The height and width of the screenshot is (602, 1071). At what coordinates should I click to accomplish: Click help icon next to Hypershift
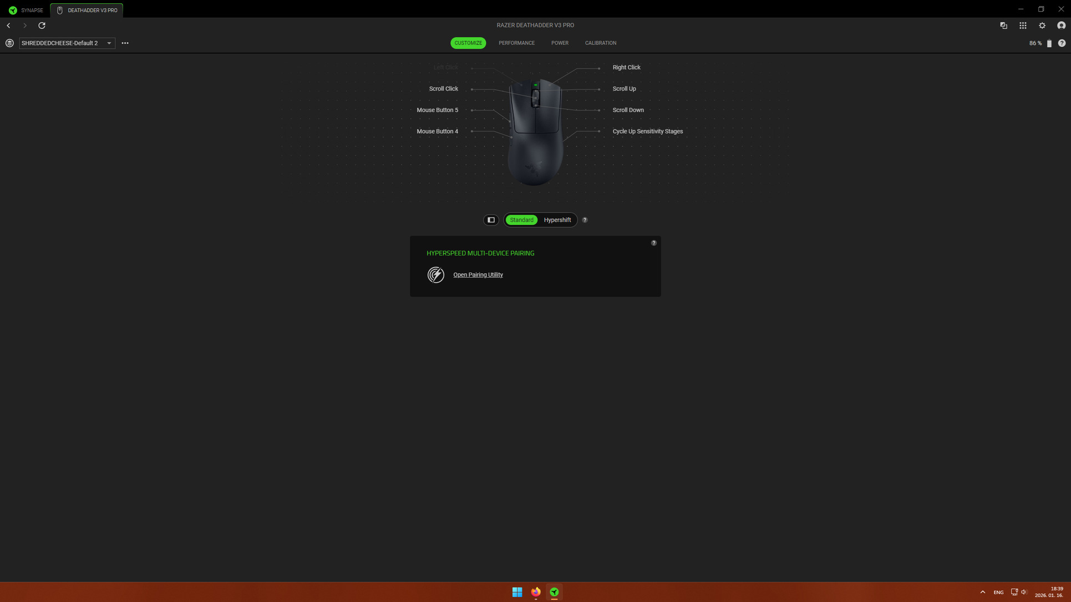coord(585,220)
